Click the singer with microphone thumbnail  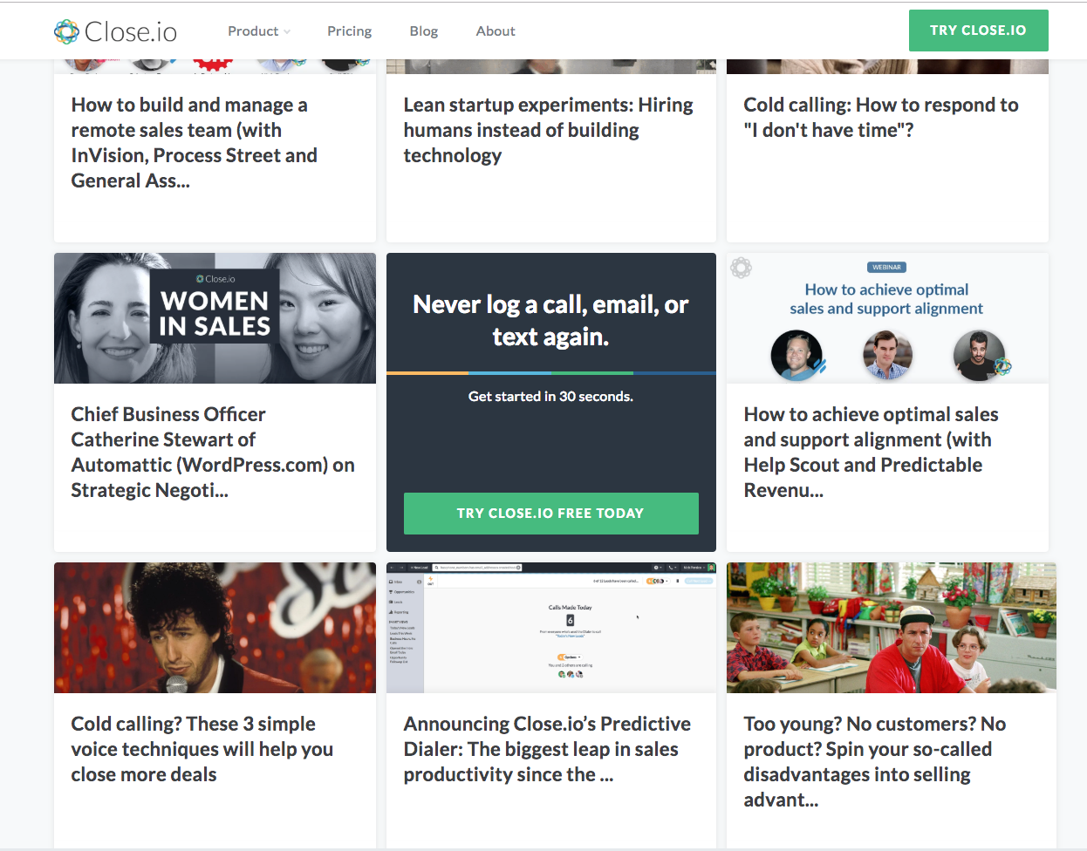tap(215, 628)
